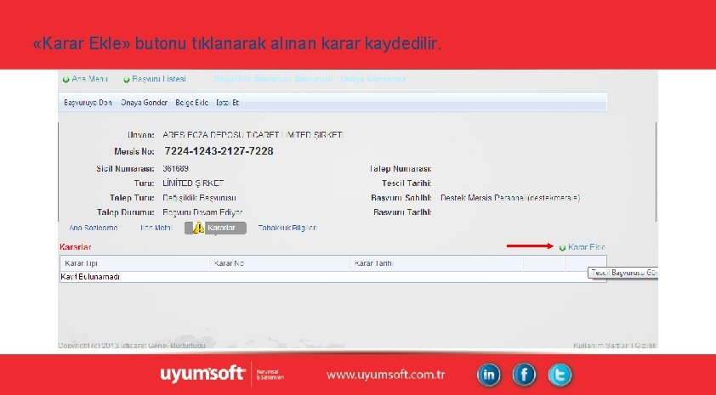Click the red Kararlar section heading
This screenshot has height=395, width=716.
(x=76, y=247)
